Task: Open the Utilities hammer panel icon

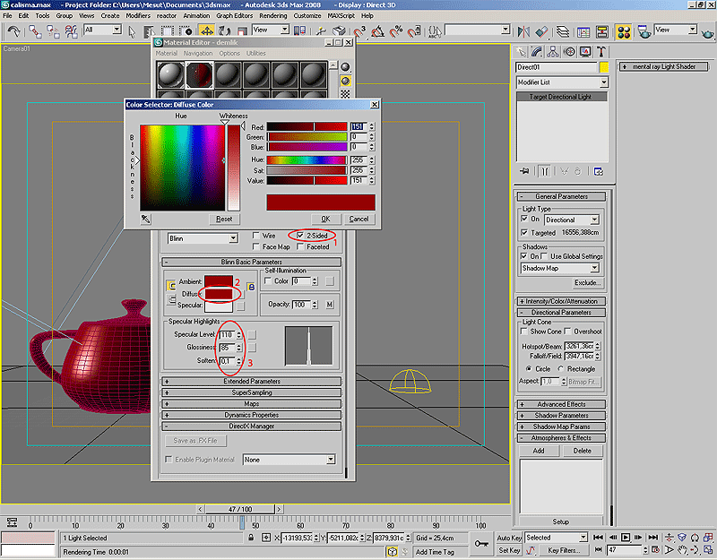Action: 601,51
